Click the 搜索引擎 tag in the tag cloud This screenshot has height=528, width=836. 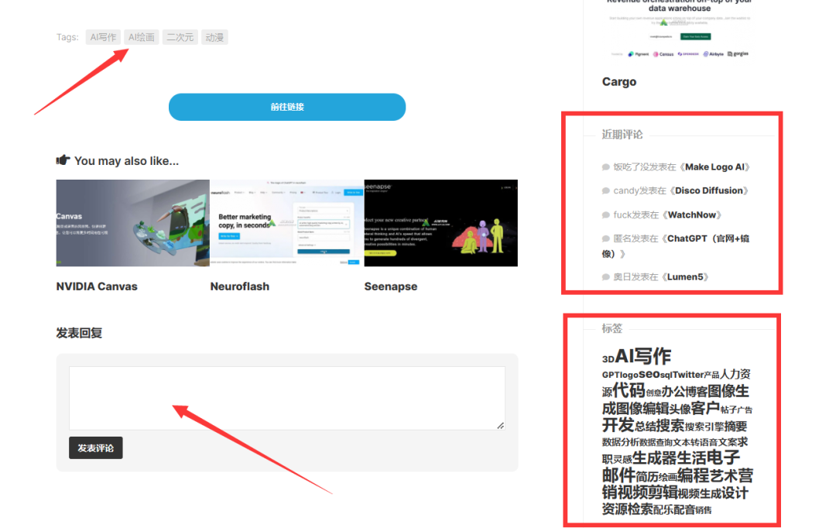[x=704, y=427]
